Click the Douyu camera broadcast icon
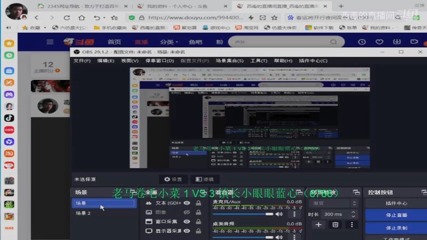Image resolution: width=427 pixels, height=240 pixels. coord(414,42)
